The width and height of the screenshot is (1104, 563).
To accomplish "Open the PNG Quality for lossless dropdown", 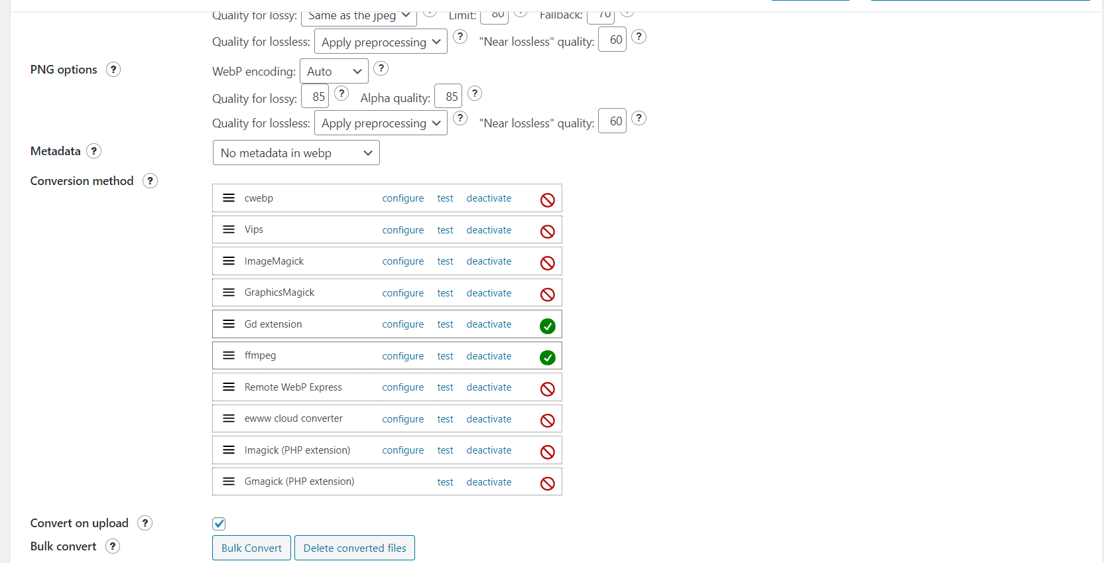I will click(x=381, y=123).
